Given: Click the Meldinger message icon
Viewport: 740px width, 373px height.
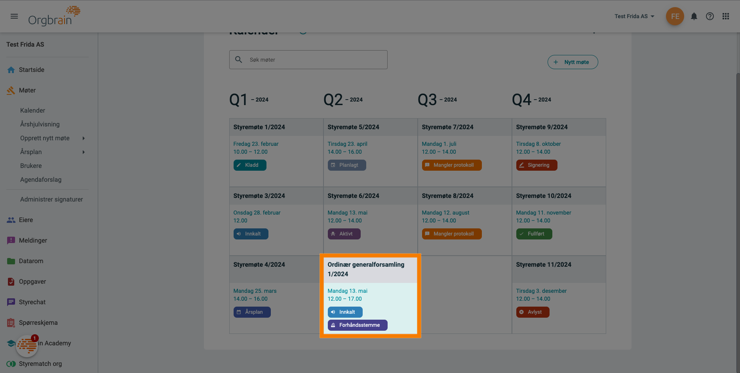Looking at the screenshot, I should pos(11,241).
